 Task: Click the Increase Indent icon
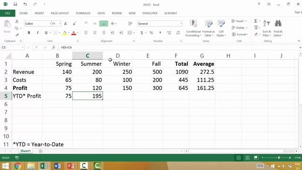pyautogui.click(x=121, y=33)
